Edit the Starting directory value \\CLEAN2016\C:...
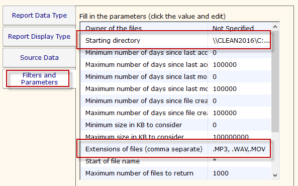 point(241,41)
